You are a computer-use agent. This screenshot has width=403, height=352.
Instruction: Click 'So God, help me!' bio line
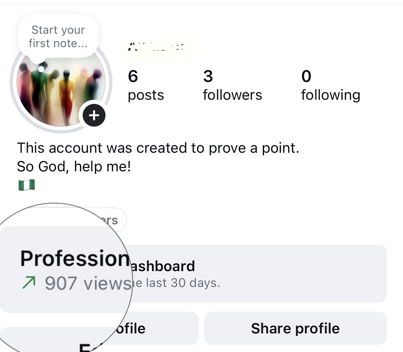click(74, 166)
